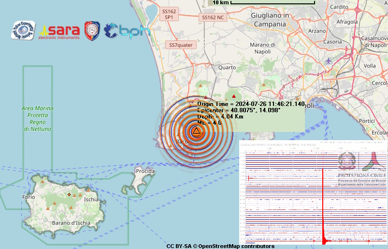Screen dimensions: 388x249
Task: Click the orange circle marker on Ischia island
Action: (69, 194)
